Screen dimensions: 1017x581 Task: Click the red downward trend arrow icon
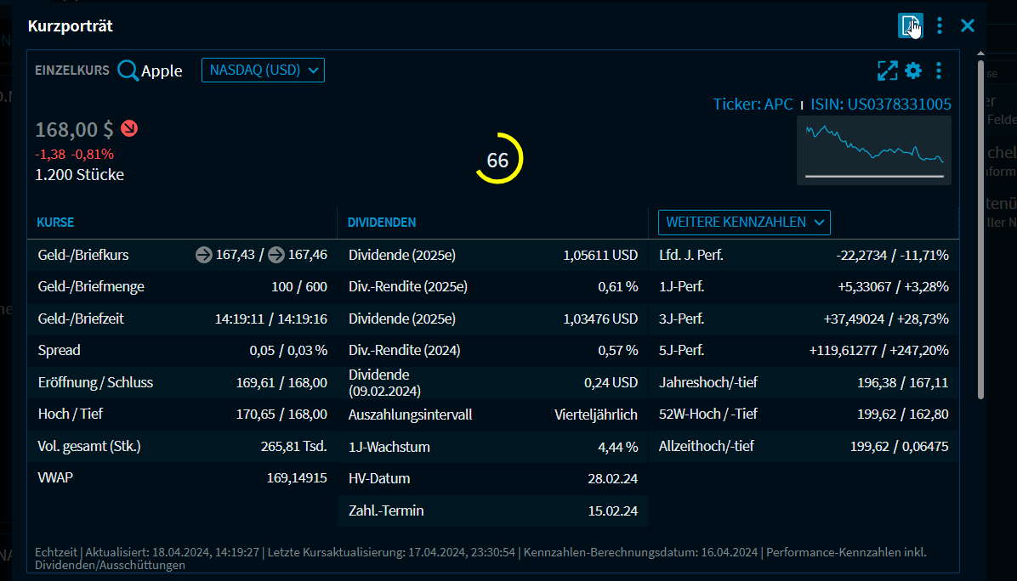click(x=129, y=129)
